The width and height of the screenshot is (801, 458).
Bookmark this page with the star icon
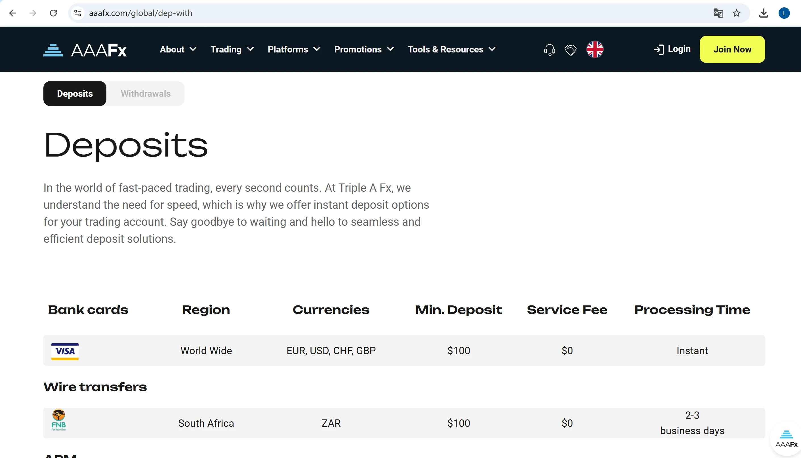(737, 13)
